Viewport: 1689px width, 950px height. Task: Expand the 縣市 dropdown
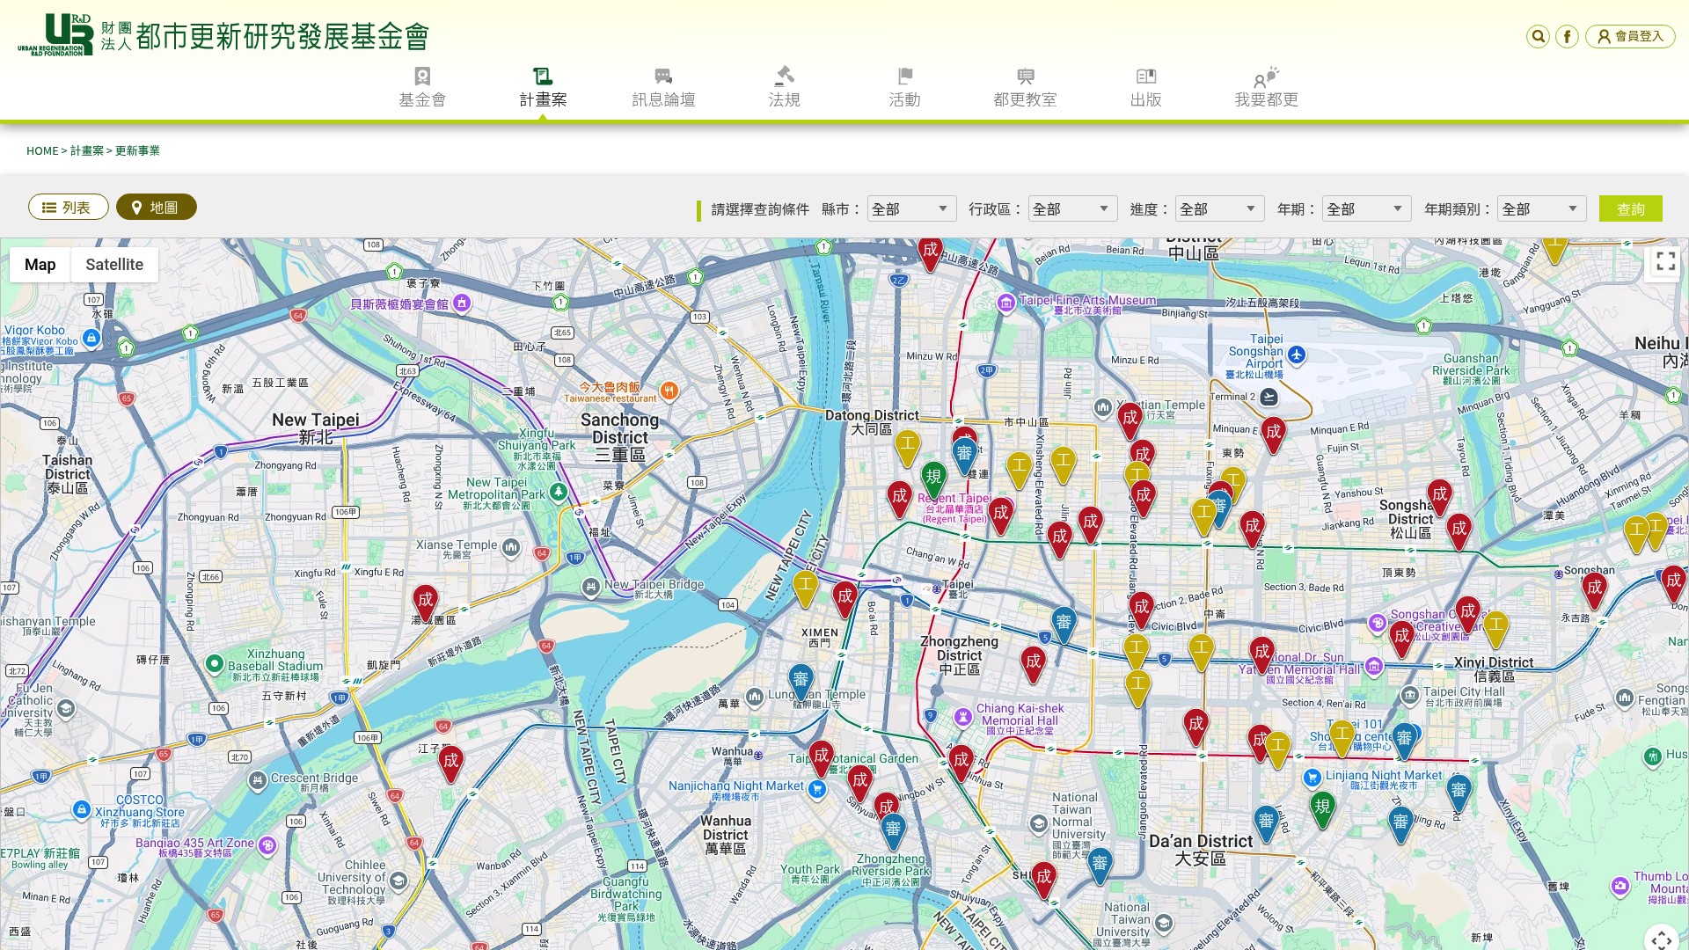click(911, 208)
